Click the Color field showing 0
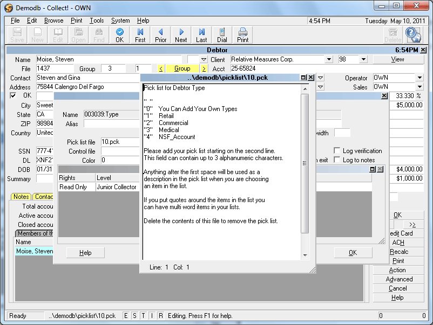The height and width of the screenshot is (325, 433). click(120, 160)
